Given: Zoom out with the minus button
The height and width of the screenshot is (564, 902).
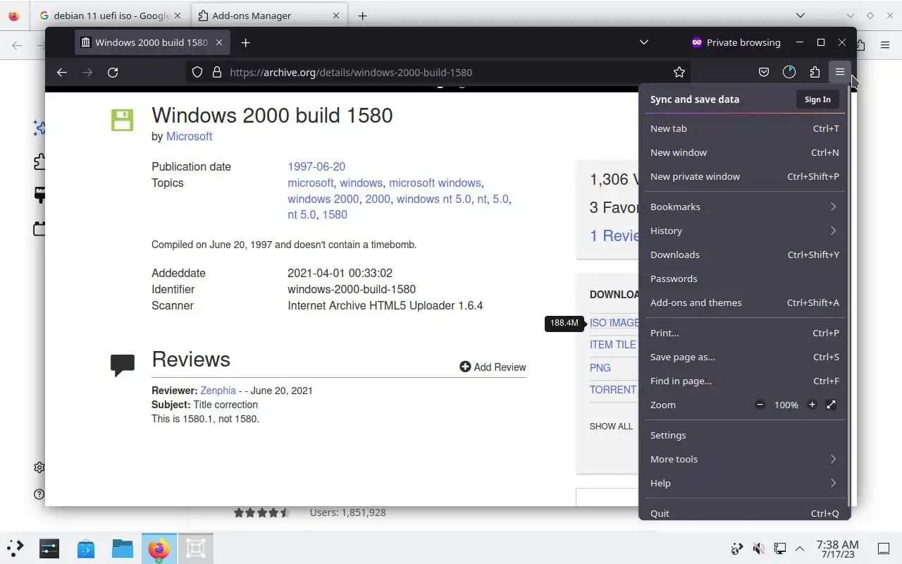Looking at the screenshot, I should (x=760, y=405).
